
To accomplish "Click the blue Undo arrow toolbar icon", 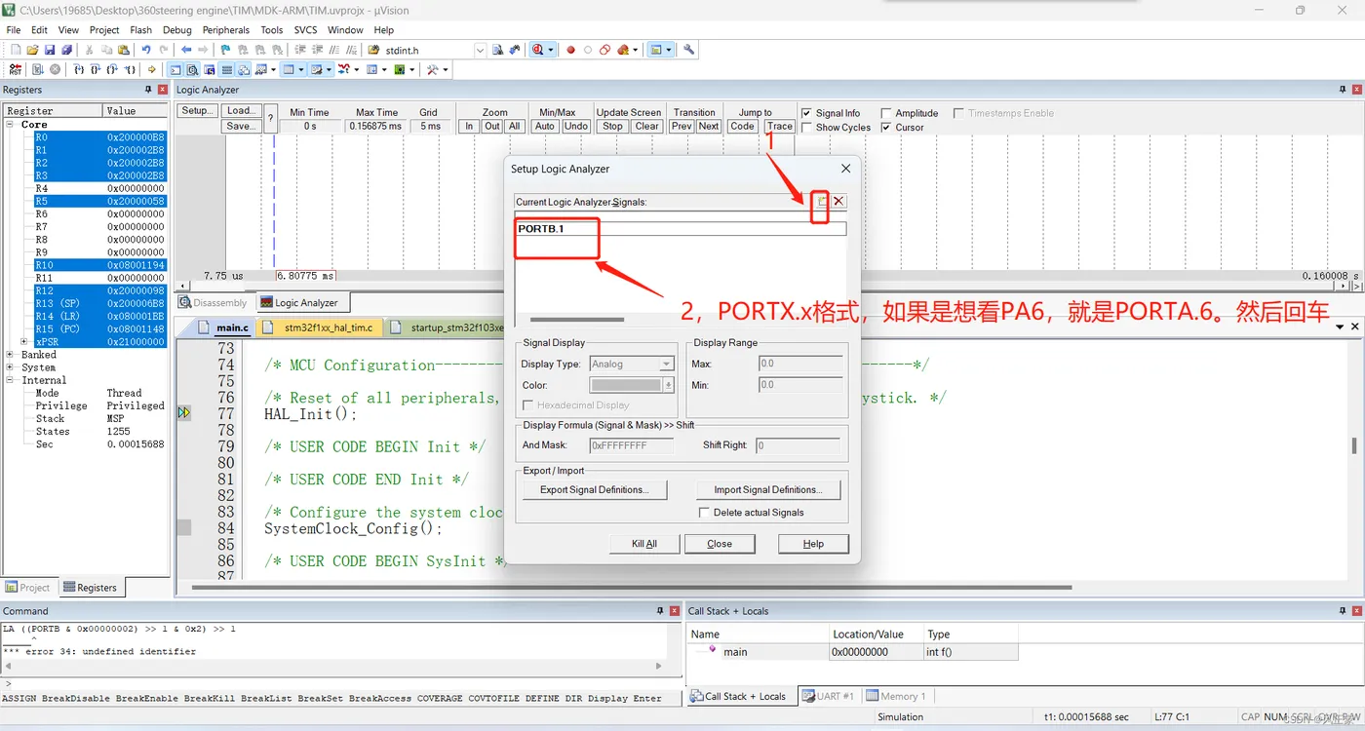I will (146, 50).
